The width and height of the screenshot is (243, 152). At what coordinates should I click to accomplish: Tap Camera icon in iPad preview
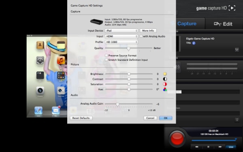(x=40, y=90)
